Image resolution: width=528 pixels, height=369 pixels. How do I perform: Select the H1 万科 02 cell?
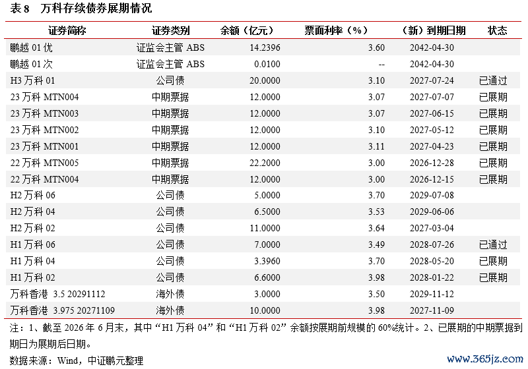click(x=32, y=277)
